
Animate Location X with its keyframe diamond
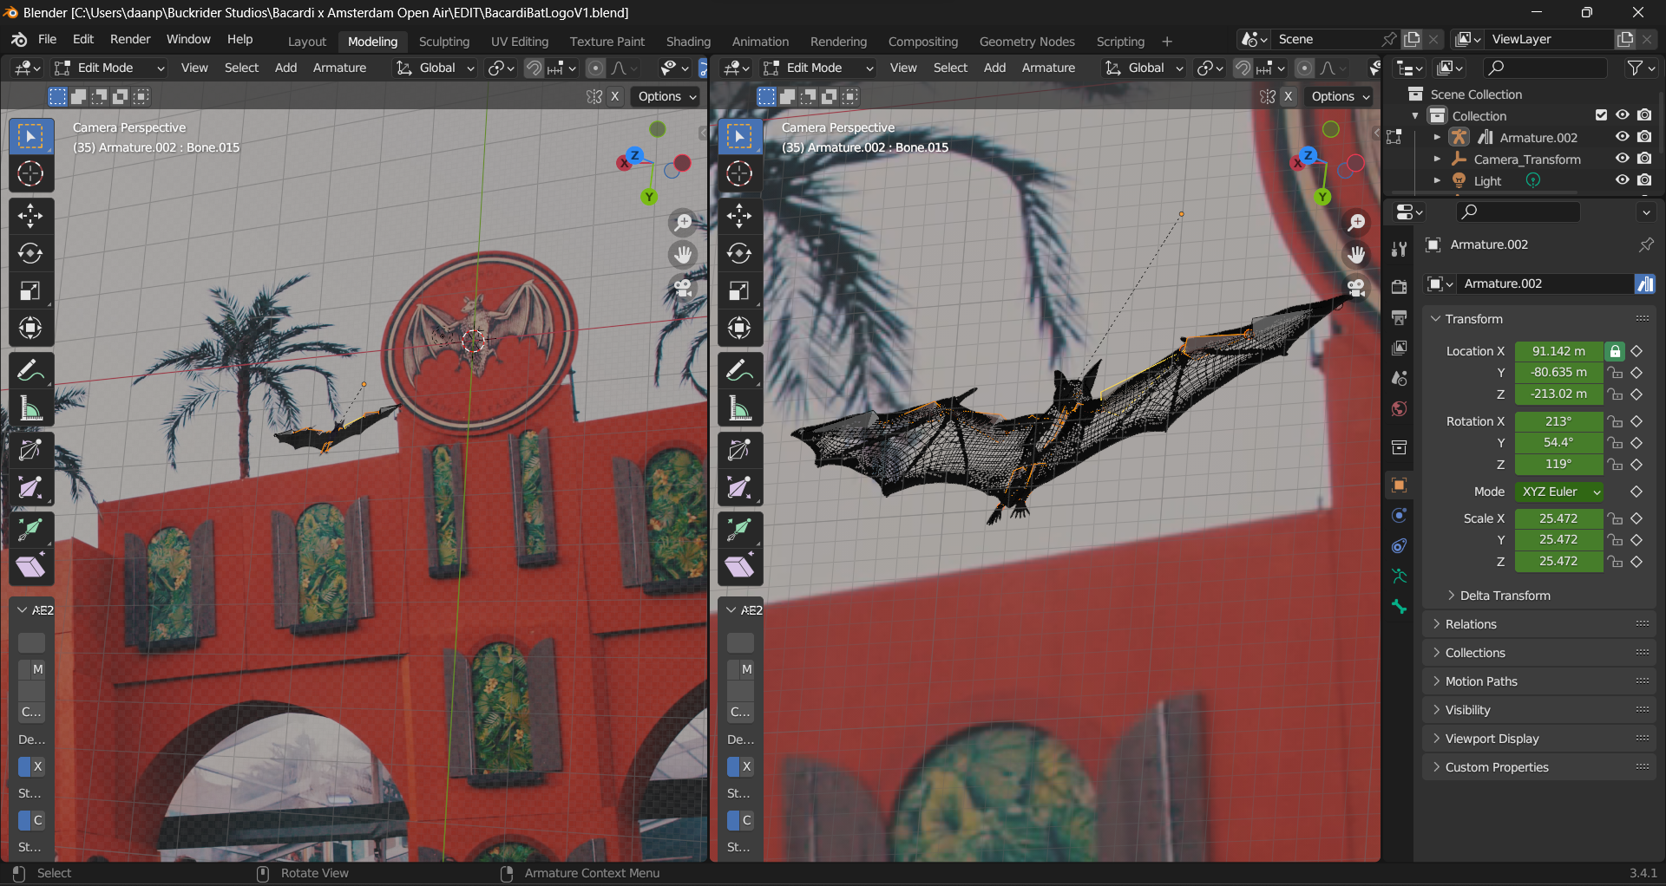[1636, 351]
